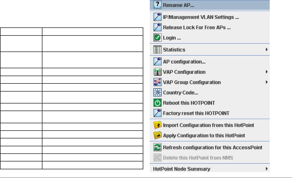Expand the HotPoint Node Summary submenu arrow
Screen dimensions: 292x178
(267, 169)
